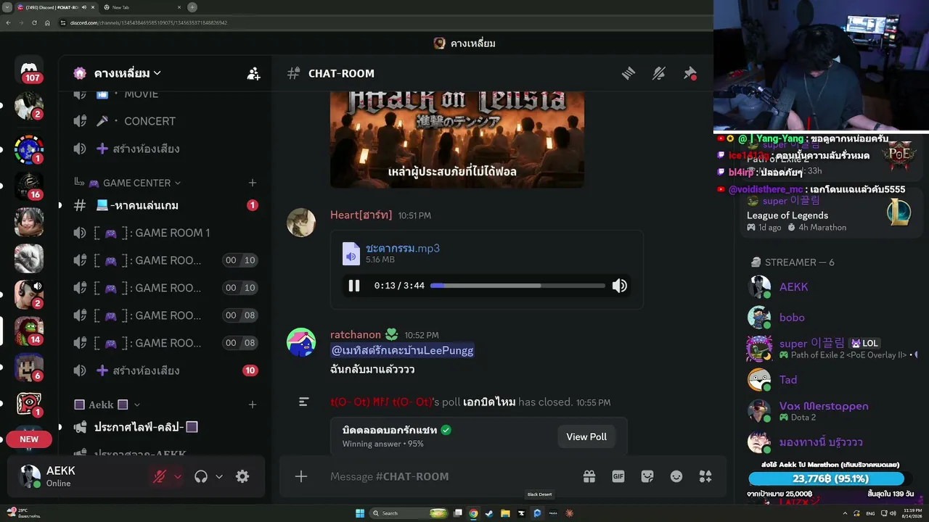The image size is (929, 522).
Task: Open the server icon with 6 badge
Action: (29, 367)
